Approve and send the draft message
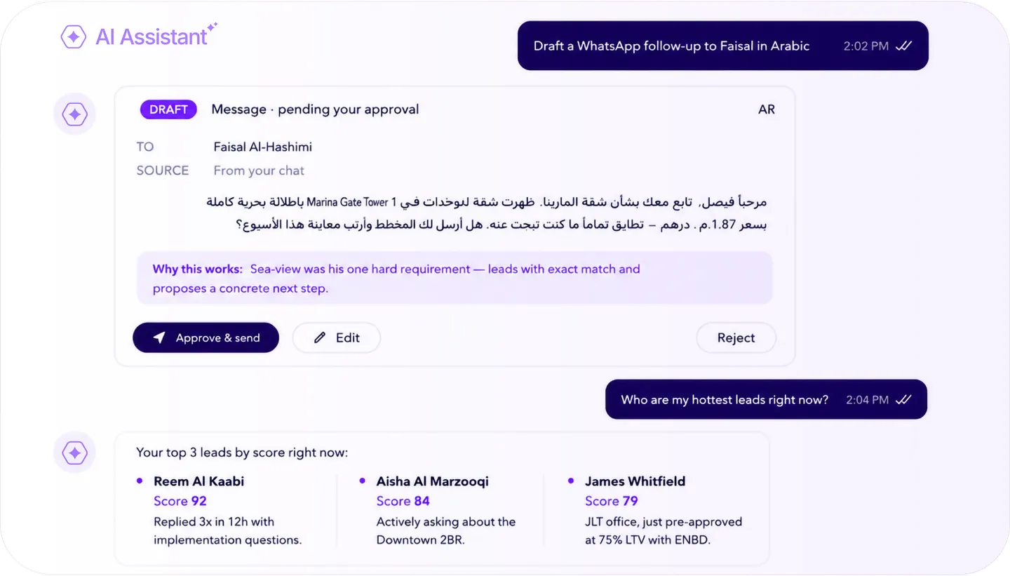 pos(206,337)
